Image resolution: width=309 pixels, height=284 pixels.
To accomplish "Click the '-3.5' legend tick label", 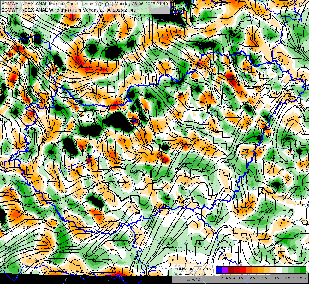I will (x=240, y=278).
